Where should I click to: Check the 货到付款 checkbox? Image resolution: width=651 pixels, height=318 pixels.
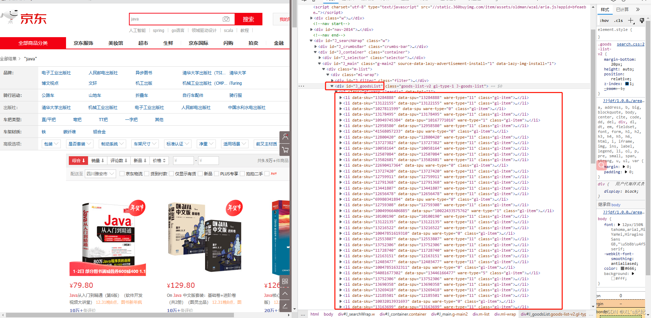147,174
